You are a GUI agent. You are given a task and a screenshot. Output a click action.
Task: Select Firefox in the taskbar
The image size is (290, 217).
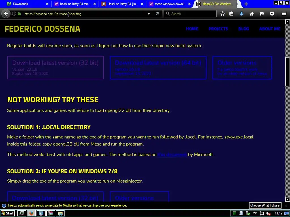point(31,213)
